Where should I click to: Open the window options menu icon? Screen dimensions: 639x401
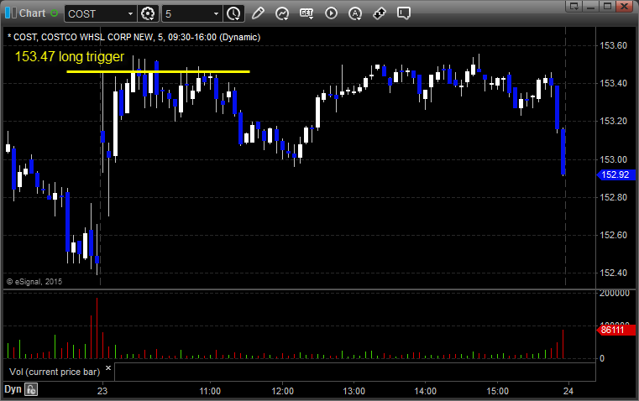574,6
